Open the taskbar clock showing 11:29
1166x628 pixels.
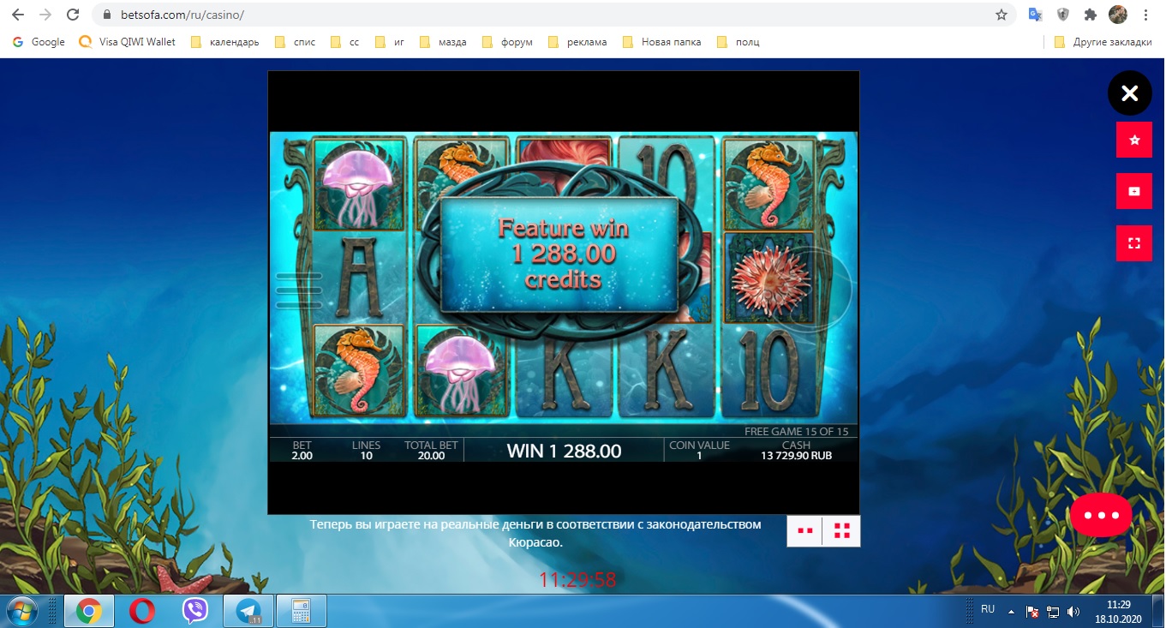pyautogui.click(x=1118, y=611)
